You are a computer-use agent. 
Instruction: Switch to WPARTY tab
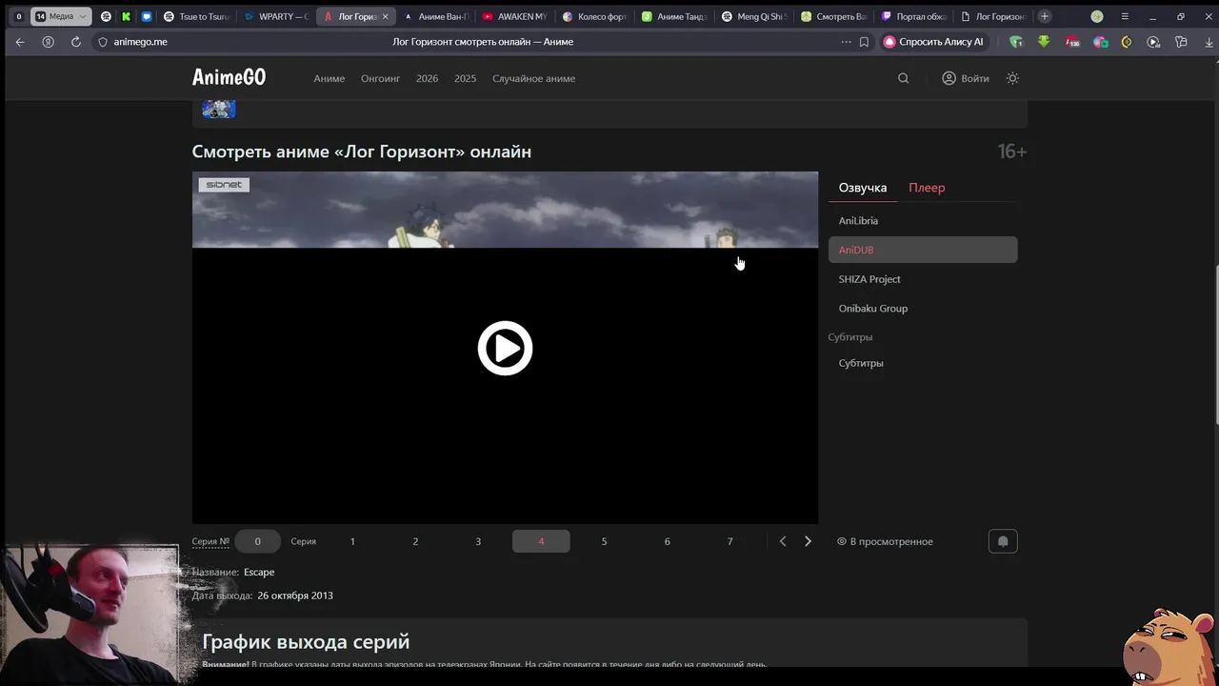point(276,16)
